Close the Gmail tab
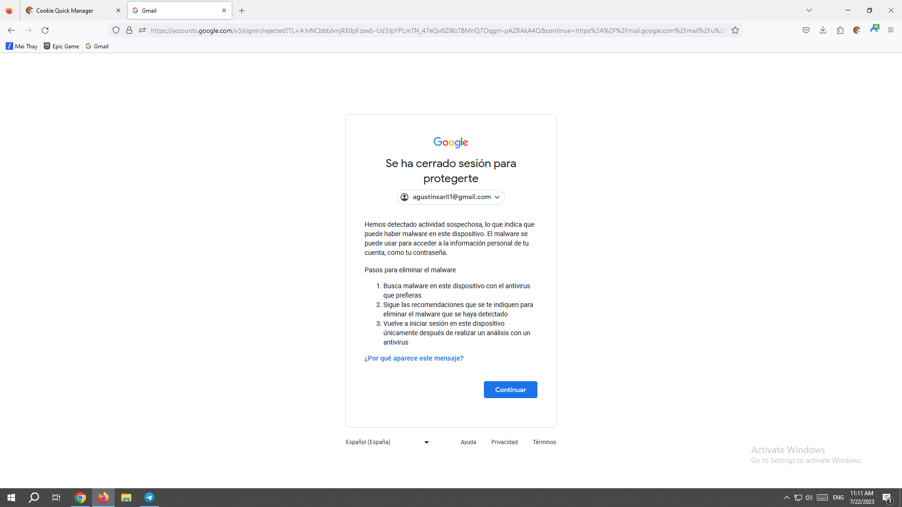 (x=224, y=10)
